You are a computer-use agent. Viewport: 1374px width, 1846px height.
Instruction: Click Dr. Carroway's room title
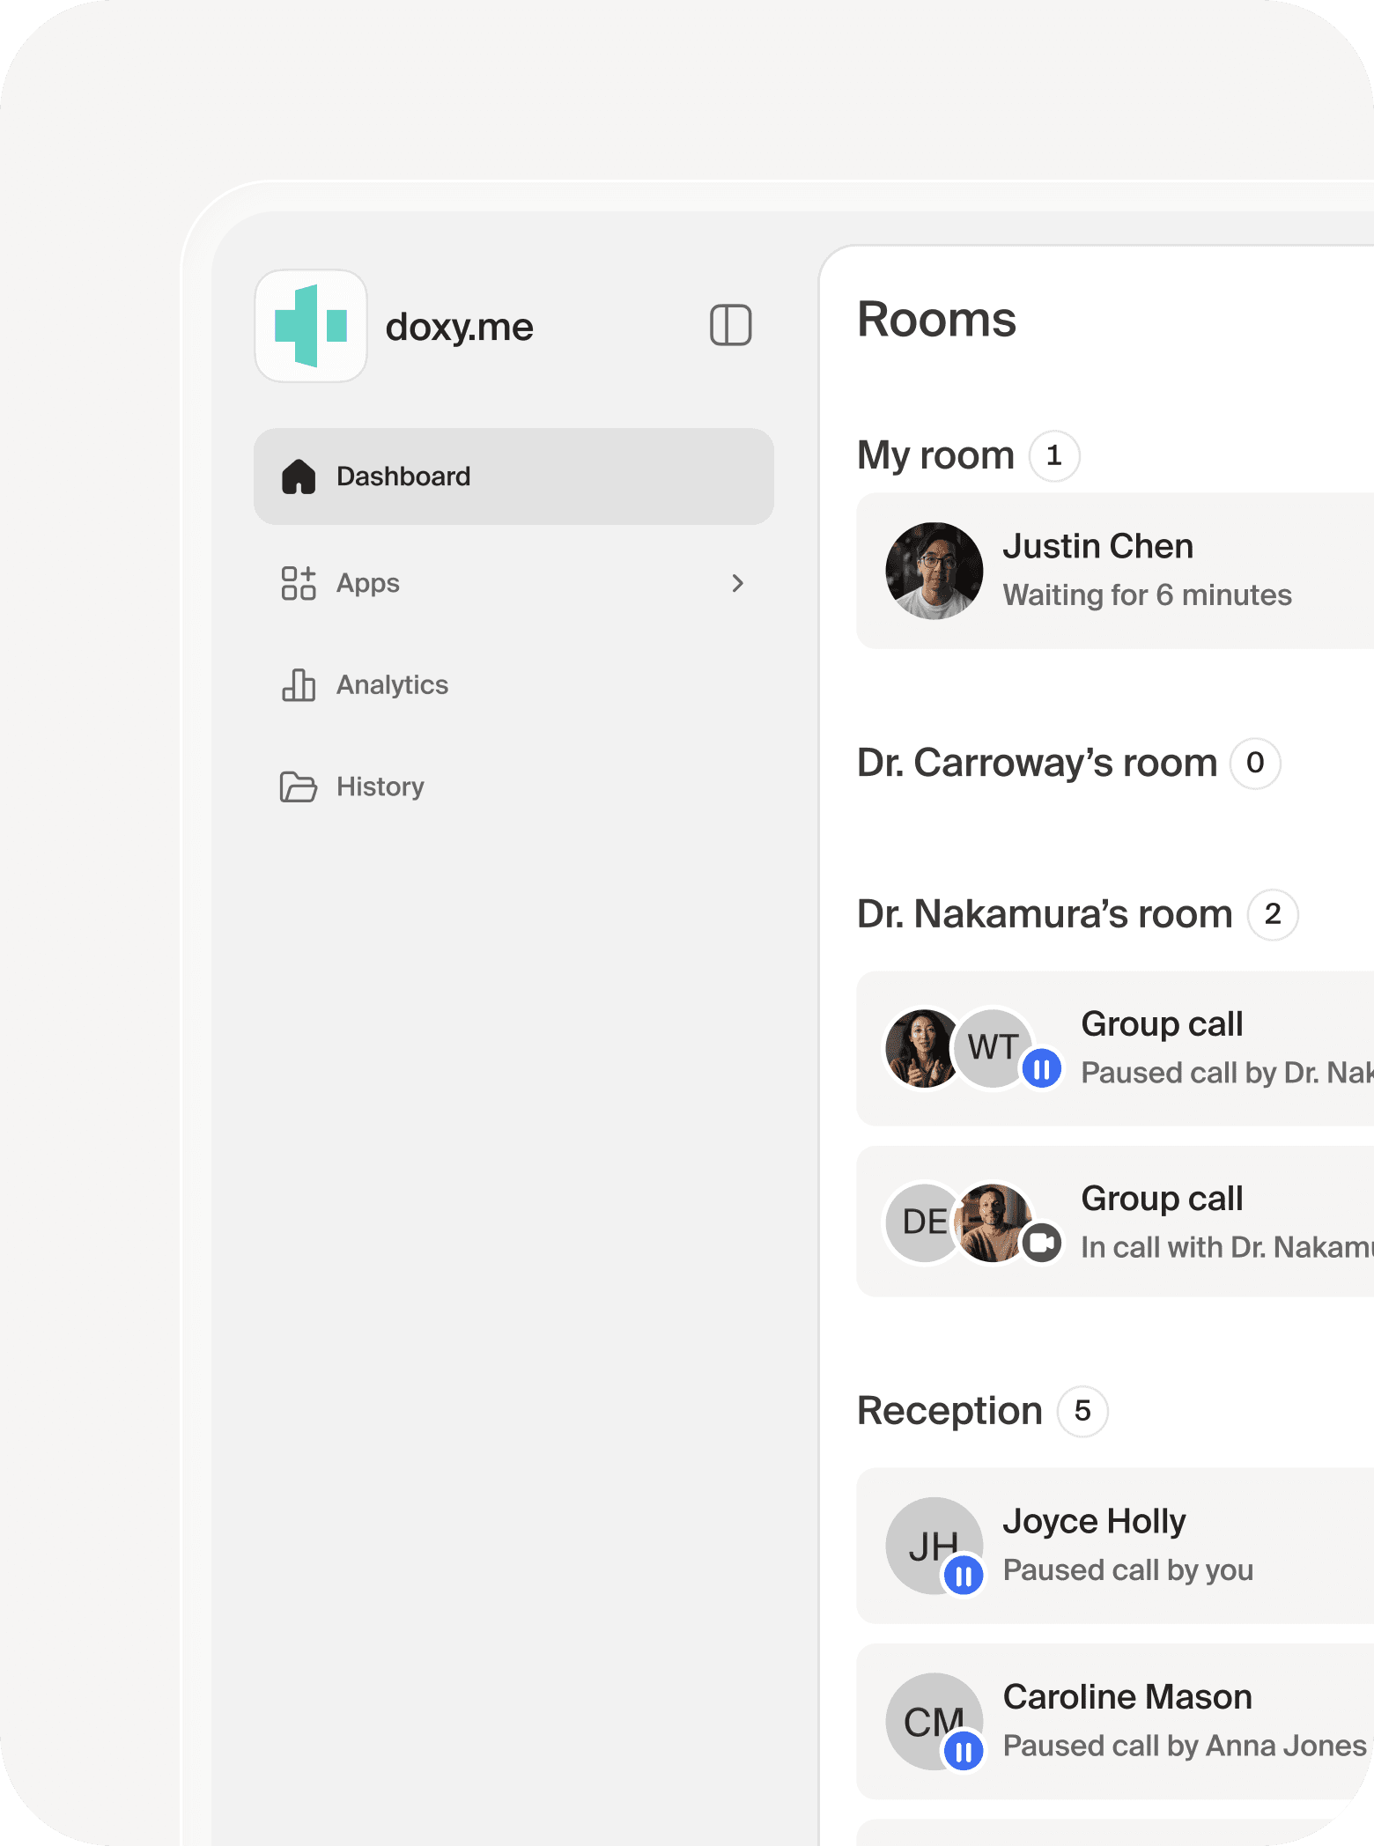click(x=1037, y=763)
